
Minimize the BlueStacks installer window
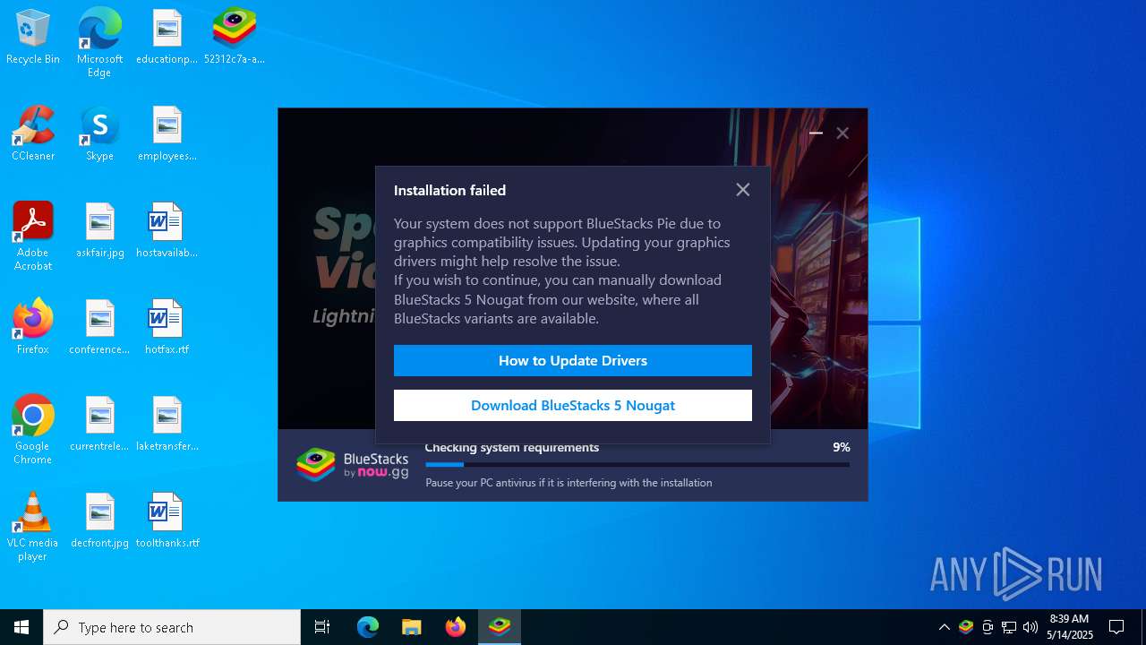pyautogui.click(x=816, y=133)
